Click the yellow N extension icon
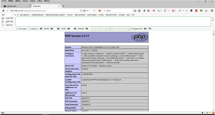This screenshot has width=215, height=115. tap(201, 10)
